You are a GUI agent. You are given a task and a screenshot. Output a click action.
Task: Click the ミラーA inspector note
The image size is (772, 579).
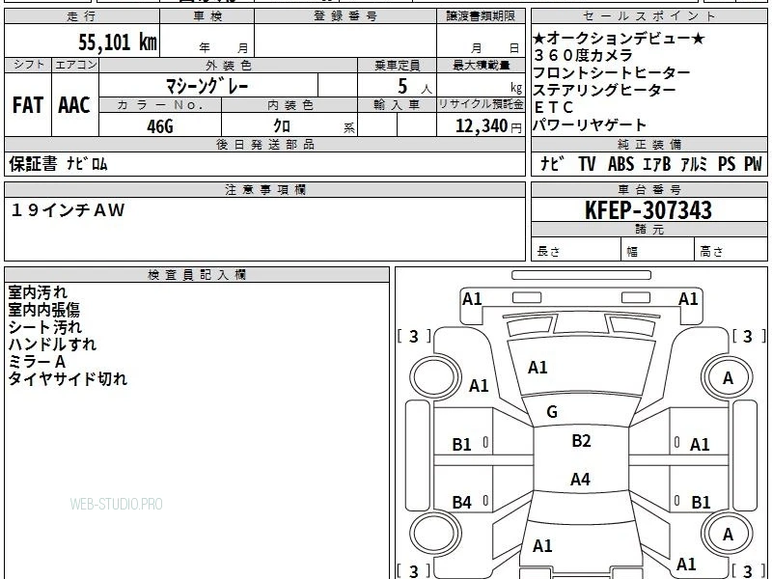[x=37, y=362]
